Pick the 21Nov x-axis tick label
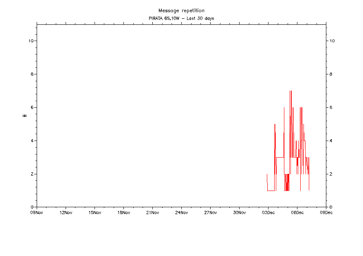The width and height of the screenshot is (363, 256). coord(152,213)
